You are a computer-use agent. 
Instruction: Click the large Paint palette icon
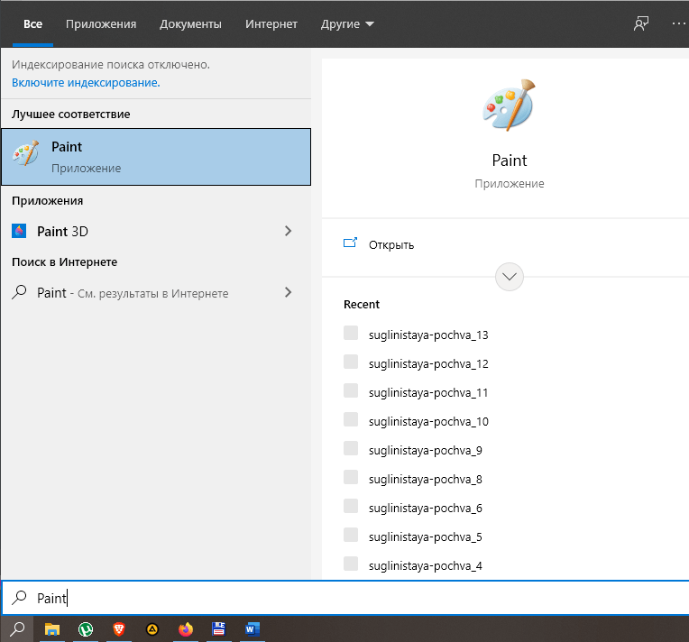click(510, 105)
